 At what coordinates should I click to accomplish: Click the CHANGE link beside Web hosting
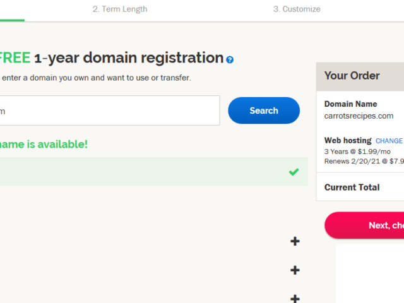pos(389,141)
